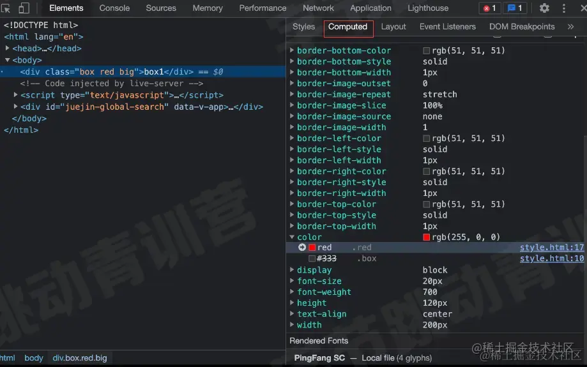This screenshot has width=587, height=367.
Task: Expand the text-align property
Action: click(x=292, y=313)
